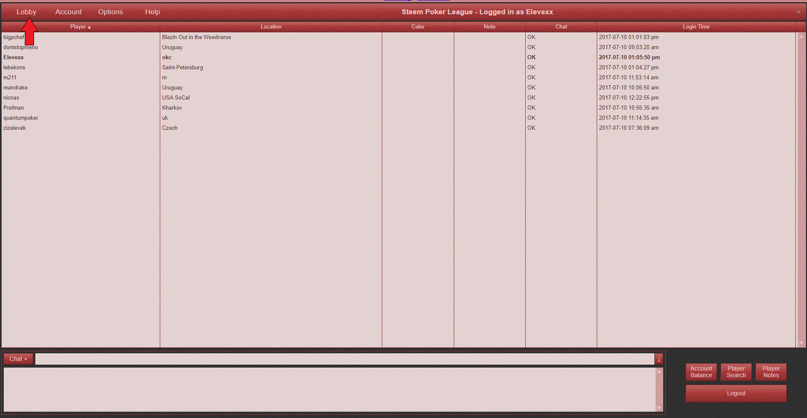
Task: Click location USA SoCal
Action: (176, 97)
